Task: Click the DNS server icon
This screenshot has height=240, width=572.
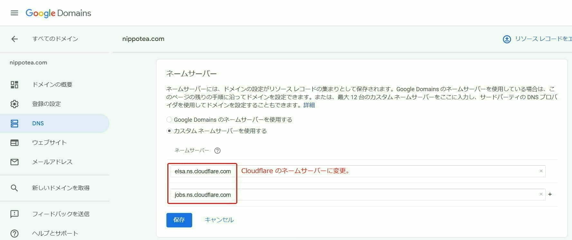Action: [x=14, y=123]
